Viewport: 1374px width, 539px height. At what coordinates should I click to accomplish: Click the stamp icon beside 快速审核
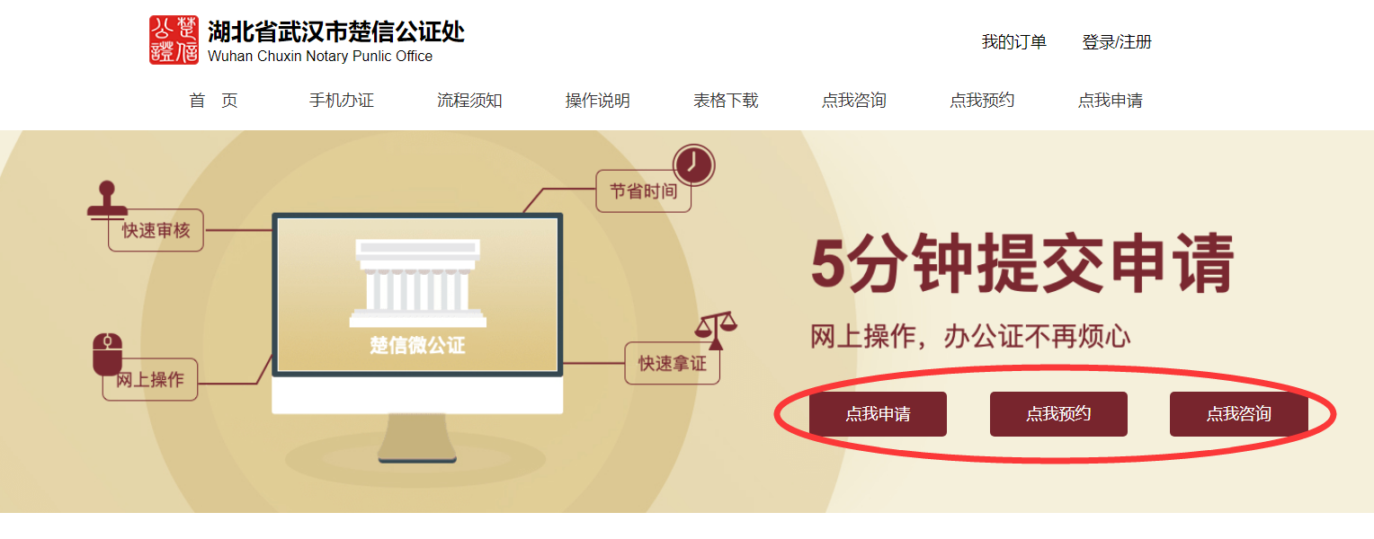click(x=107, y=200)
